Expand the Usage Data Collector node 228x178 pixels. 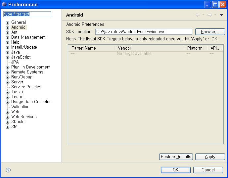pyautogui.click(x=7, y=102)
